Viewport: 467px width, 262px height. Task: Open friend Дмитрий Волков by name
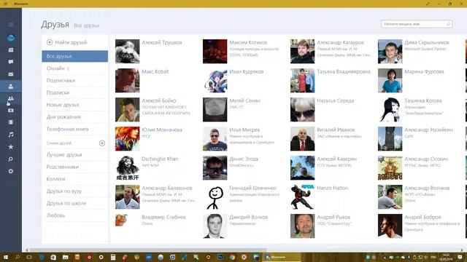click(x=248, y=217)
